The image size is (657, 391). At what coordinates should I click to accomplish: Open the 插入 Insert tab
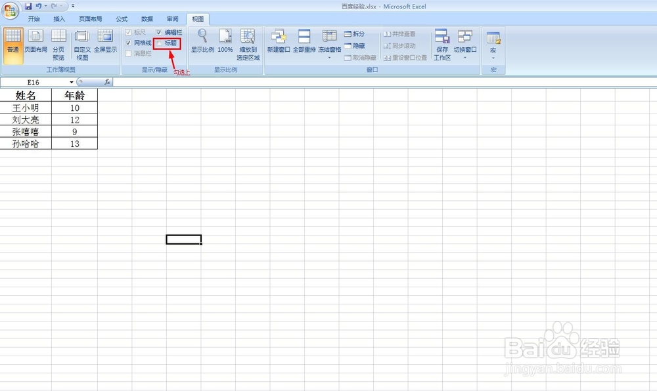click(60, 19)
